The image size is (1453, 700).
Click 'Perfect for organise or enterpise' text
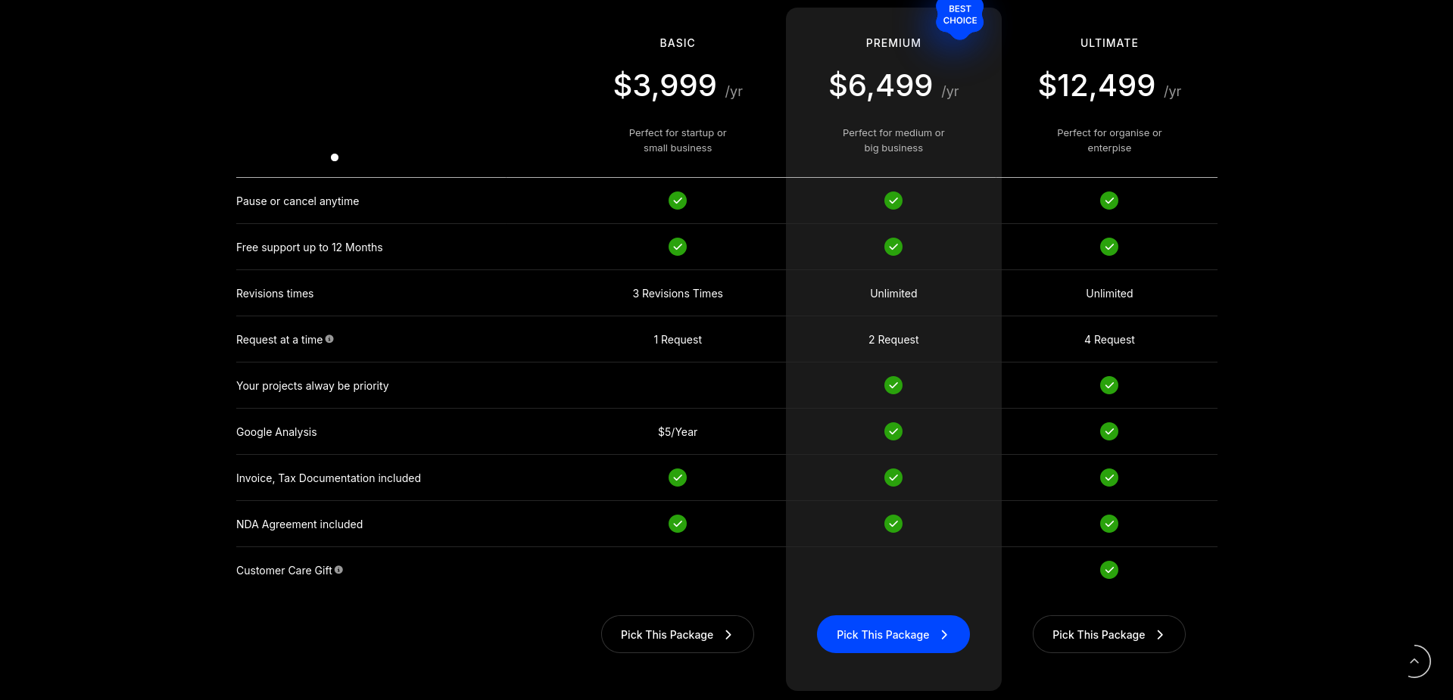(1109, 140)
